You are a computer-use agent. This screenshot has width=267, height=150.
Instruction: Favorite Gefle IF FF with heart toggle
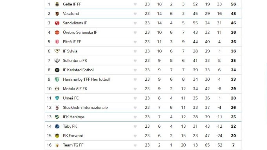(135, 4)
